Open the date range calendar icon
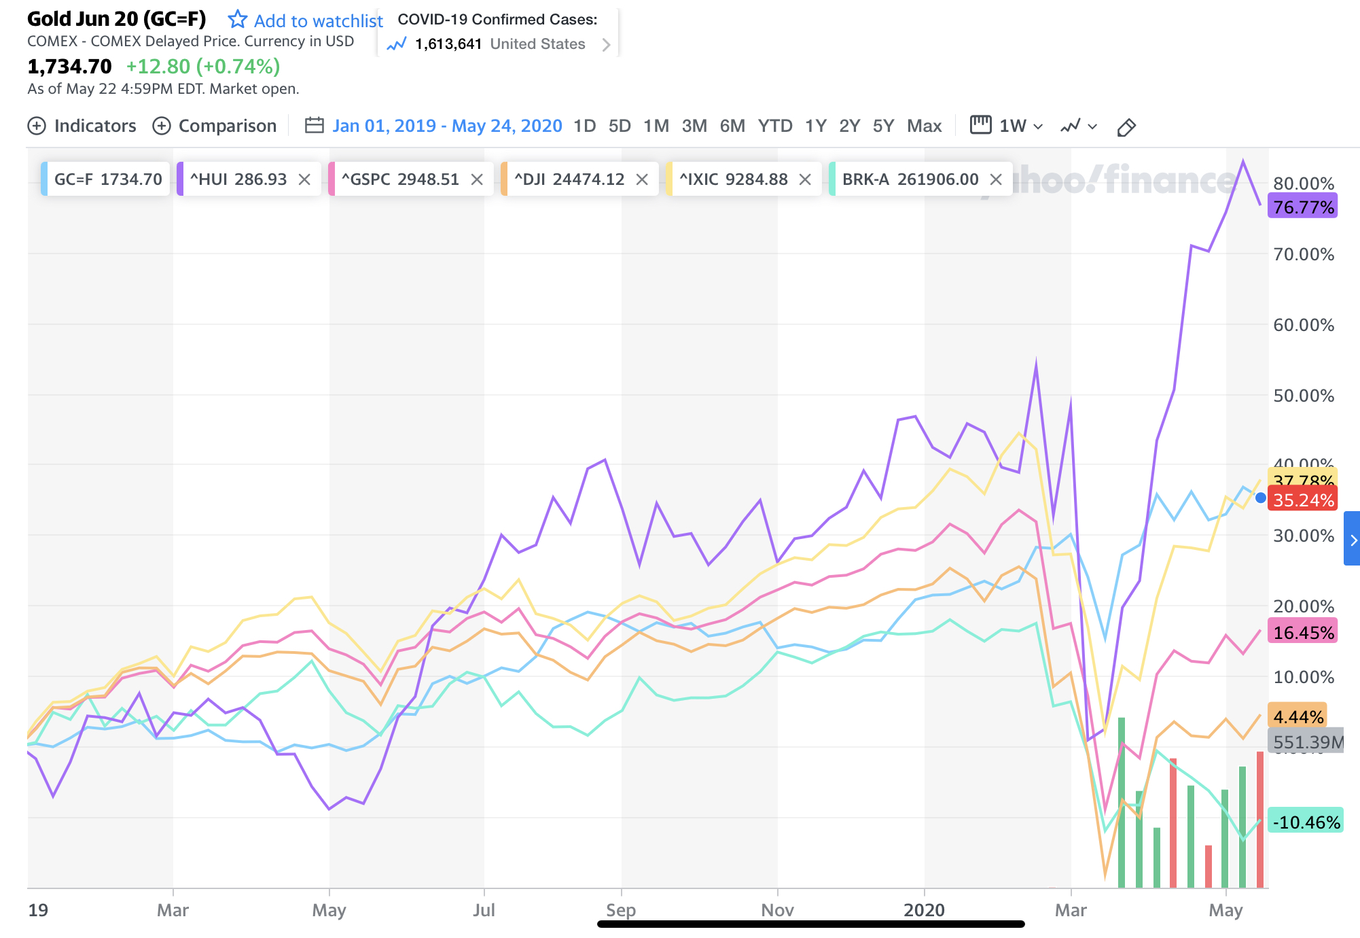 314,126
